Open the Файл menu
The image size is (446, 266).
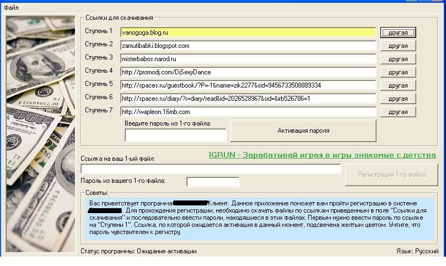tap(11, 8)
